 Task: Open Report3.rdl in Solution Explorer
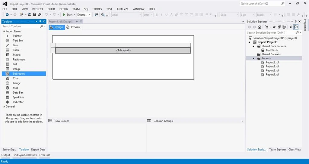(x=272, y=70)
